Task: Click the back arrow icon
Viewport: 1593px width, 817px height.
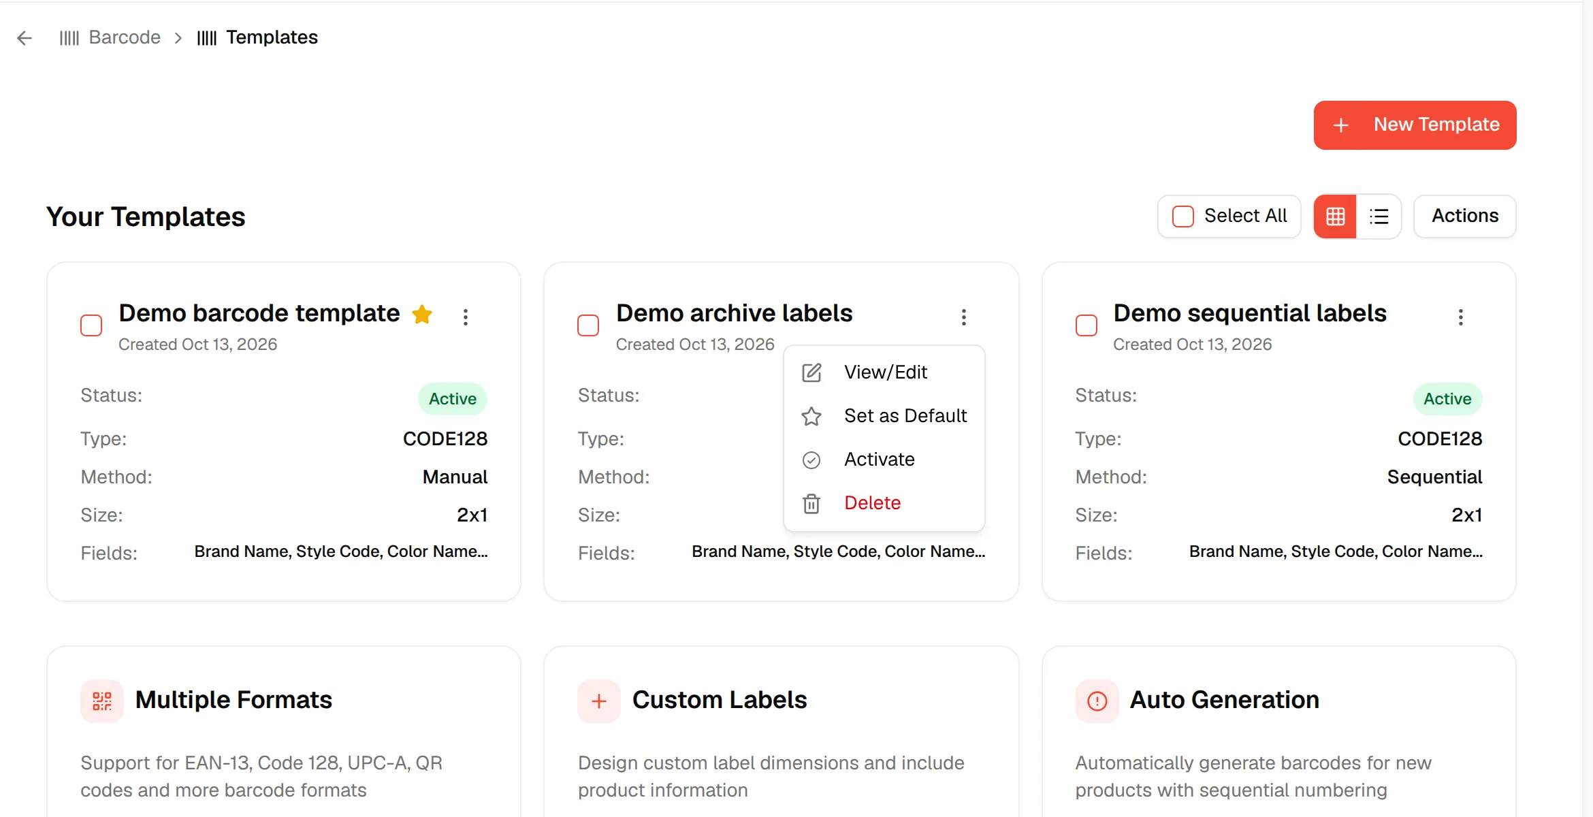Action: [25, 38]
